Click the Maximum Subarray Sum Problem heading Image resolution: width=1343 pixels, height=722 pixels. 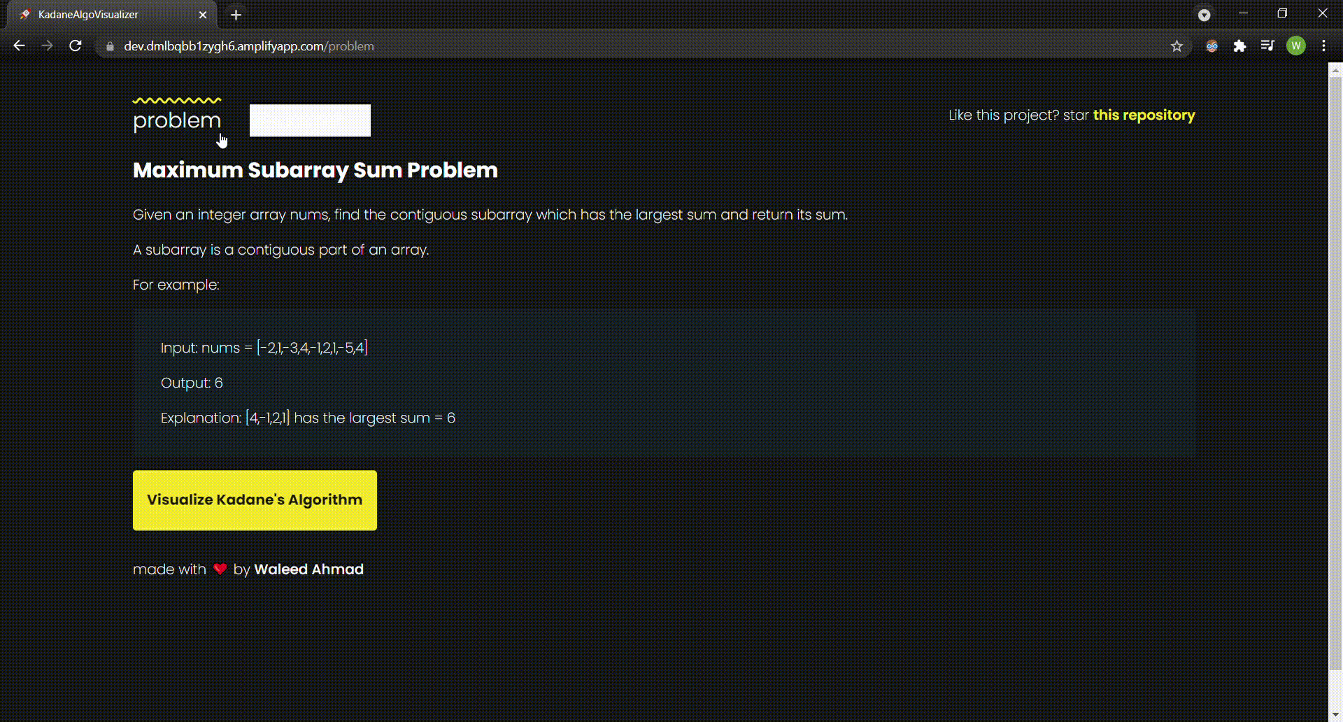(x=315, y=170)
